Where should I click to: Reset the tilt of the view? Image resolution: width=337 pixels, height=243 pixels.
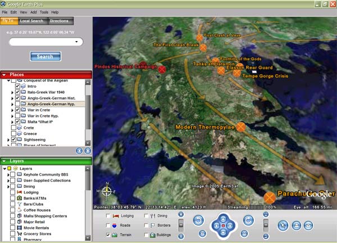point(244,233)
